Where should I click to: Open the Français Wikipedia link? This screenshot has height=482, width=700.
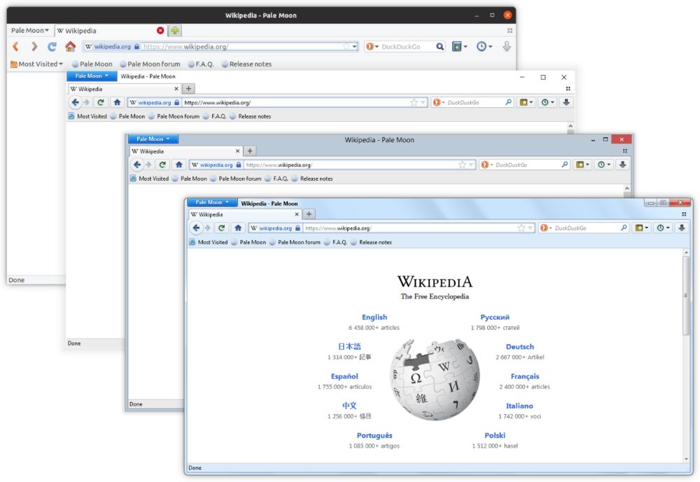click(524, 377)
